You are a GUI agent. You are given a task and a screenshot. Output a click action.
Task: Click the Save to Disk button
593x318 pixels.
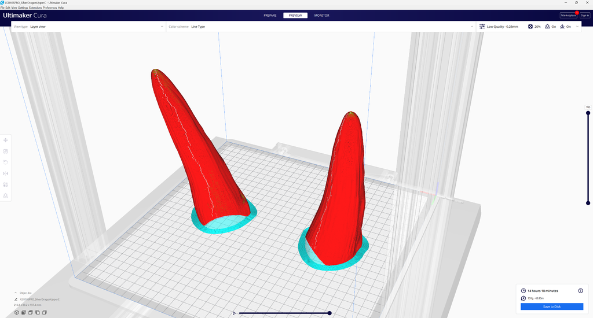(x=552, y=306)
